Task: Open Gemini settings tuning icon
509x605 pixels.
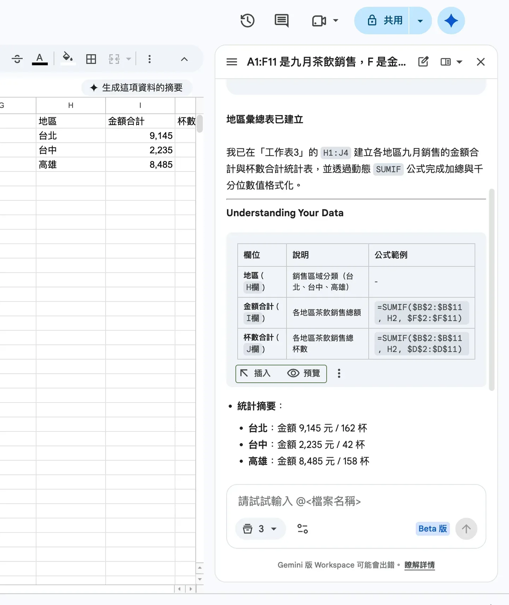Action: point(303,529)
